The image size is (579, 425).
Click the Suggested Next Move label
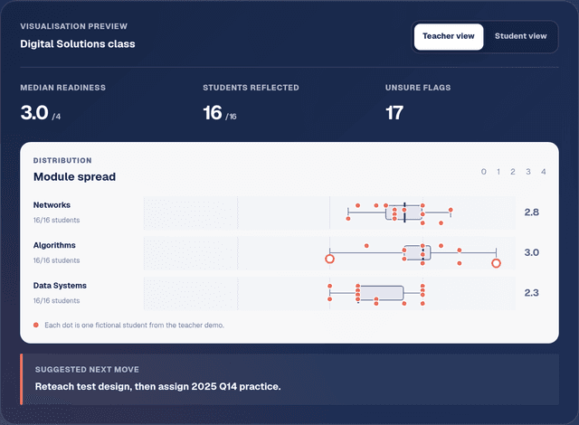click(87, 370)
